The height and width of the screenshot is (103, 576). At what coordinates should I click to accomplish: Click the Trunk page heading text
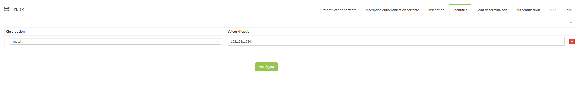pos(18,9)
